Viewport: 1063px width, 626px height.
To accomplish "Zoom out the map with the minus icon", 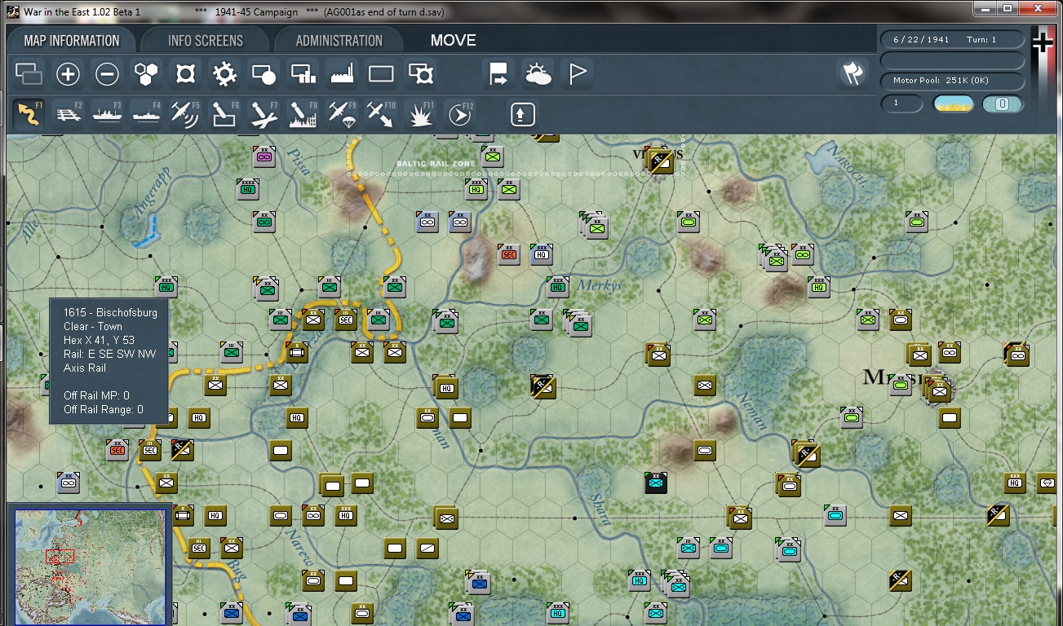I will pyautogui.click(x=107, y=74).
